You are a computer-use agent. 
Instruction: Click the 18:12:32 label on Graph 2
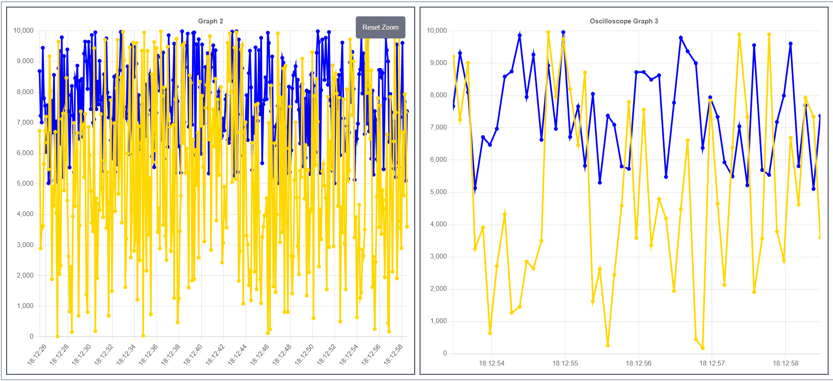[x=104, y=354]
